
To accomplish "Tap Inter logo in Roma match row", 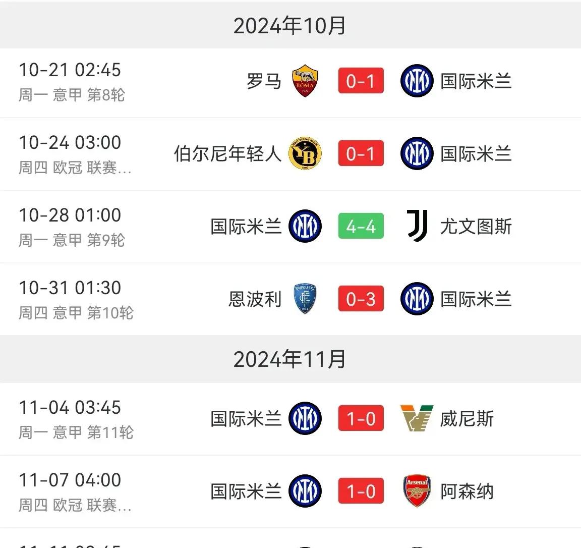I will pyautogui.click(x=417, y=81).
